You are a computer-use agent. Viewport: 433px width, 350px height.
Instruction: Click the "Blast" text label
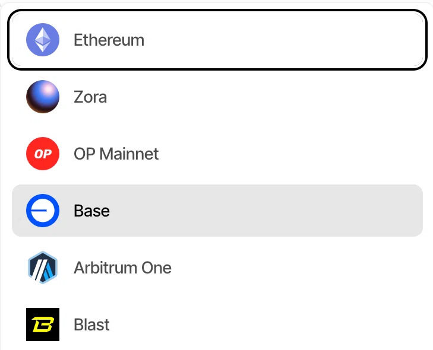coord(91,324)
